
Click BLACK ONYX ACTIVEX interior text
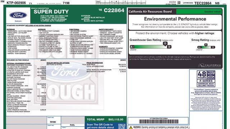click(x=93, y=21)
